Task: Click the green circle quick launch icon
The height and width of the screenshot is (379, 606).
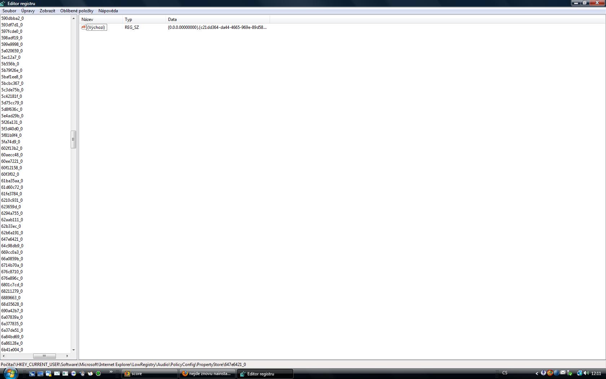Action: (98, 374)
